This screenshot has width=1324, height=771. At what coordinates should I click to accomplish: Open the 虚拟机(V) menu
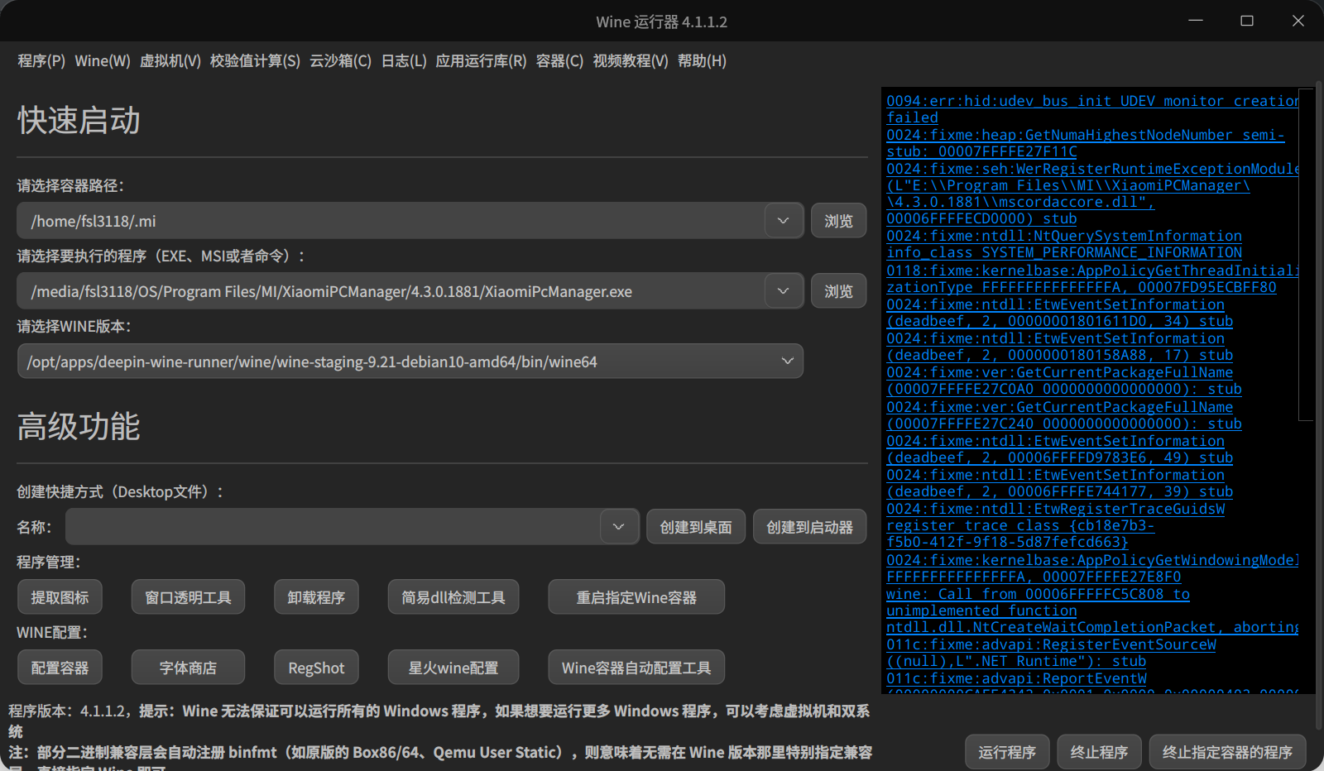(x=170, y=61)
